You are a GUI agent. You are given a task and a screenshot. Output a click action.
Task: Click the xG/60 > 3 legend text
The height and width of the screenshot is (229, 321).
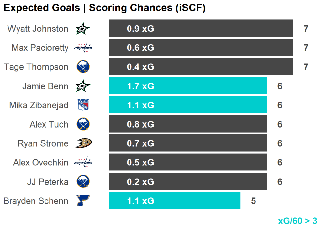(297, 221)
